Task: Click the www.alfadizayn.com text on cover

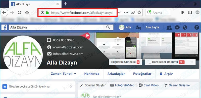Action: 68,47
